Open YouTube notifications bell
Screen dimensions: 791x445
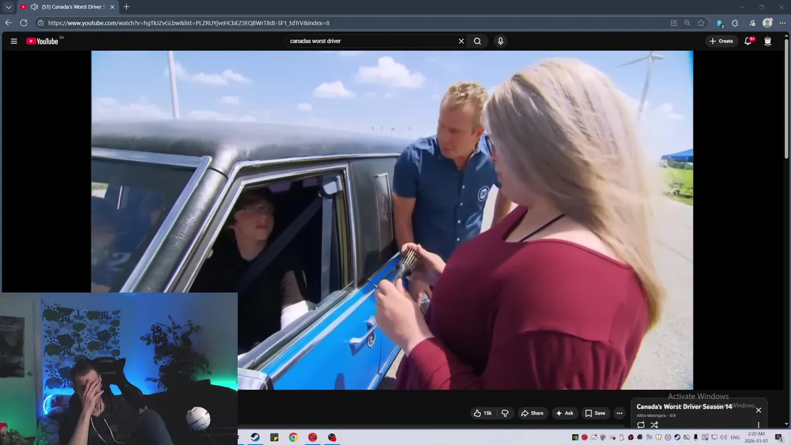coord(748,41)
